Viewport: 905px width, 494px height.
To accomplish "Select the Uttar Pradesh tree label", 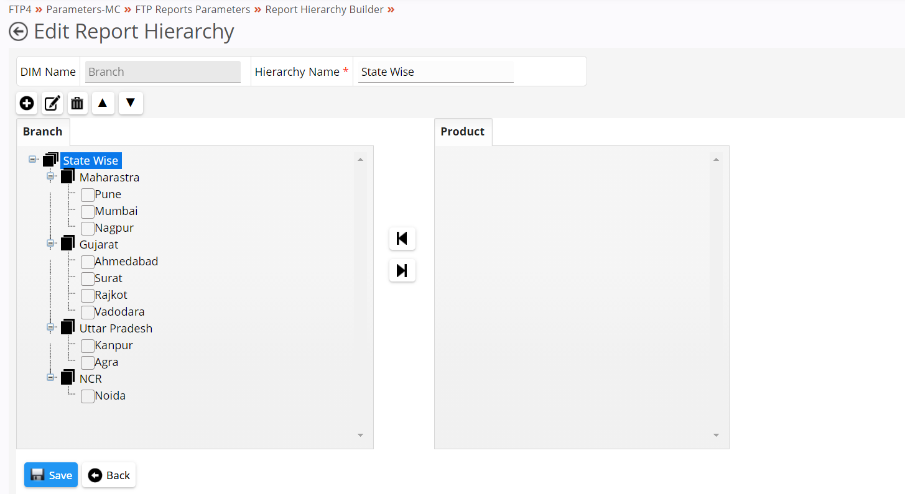I will [x=116, y=328].
